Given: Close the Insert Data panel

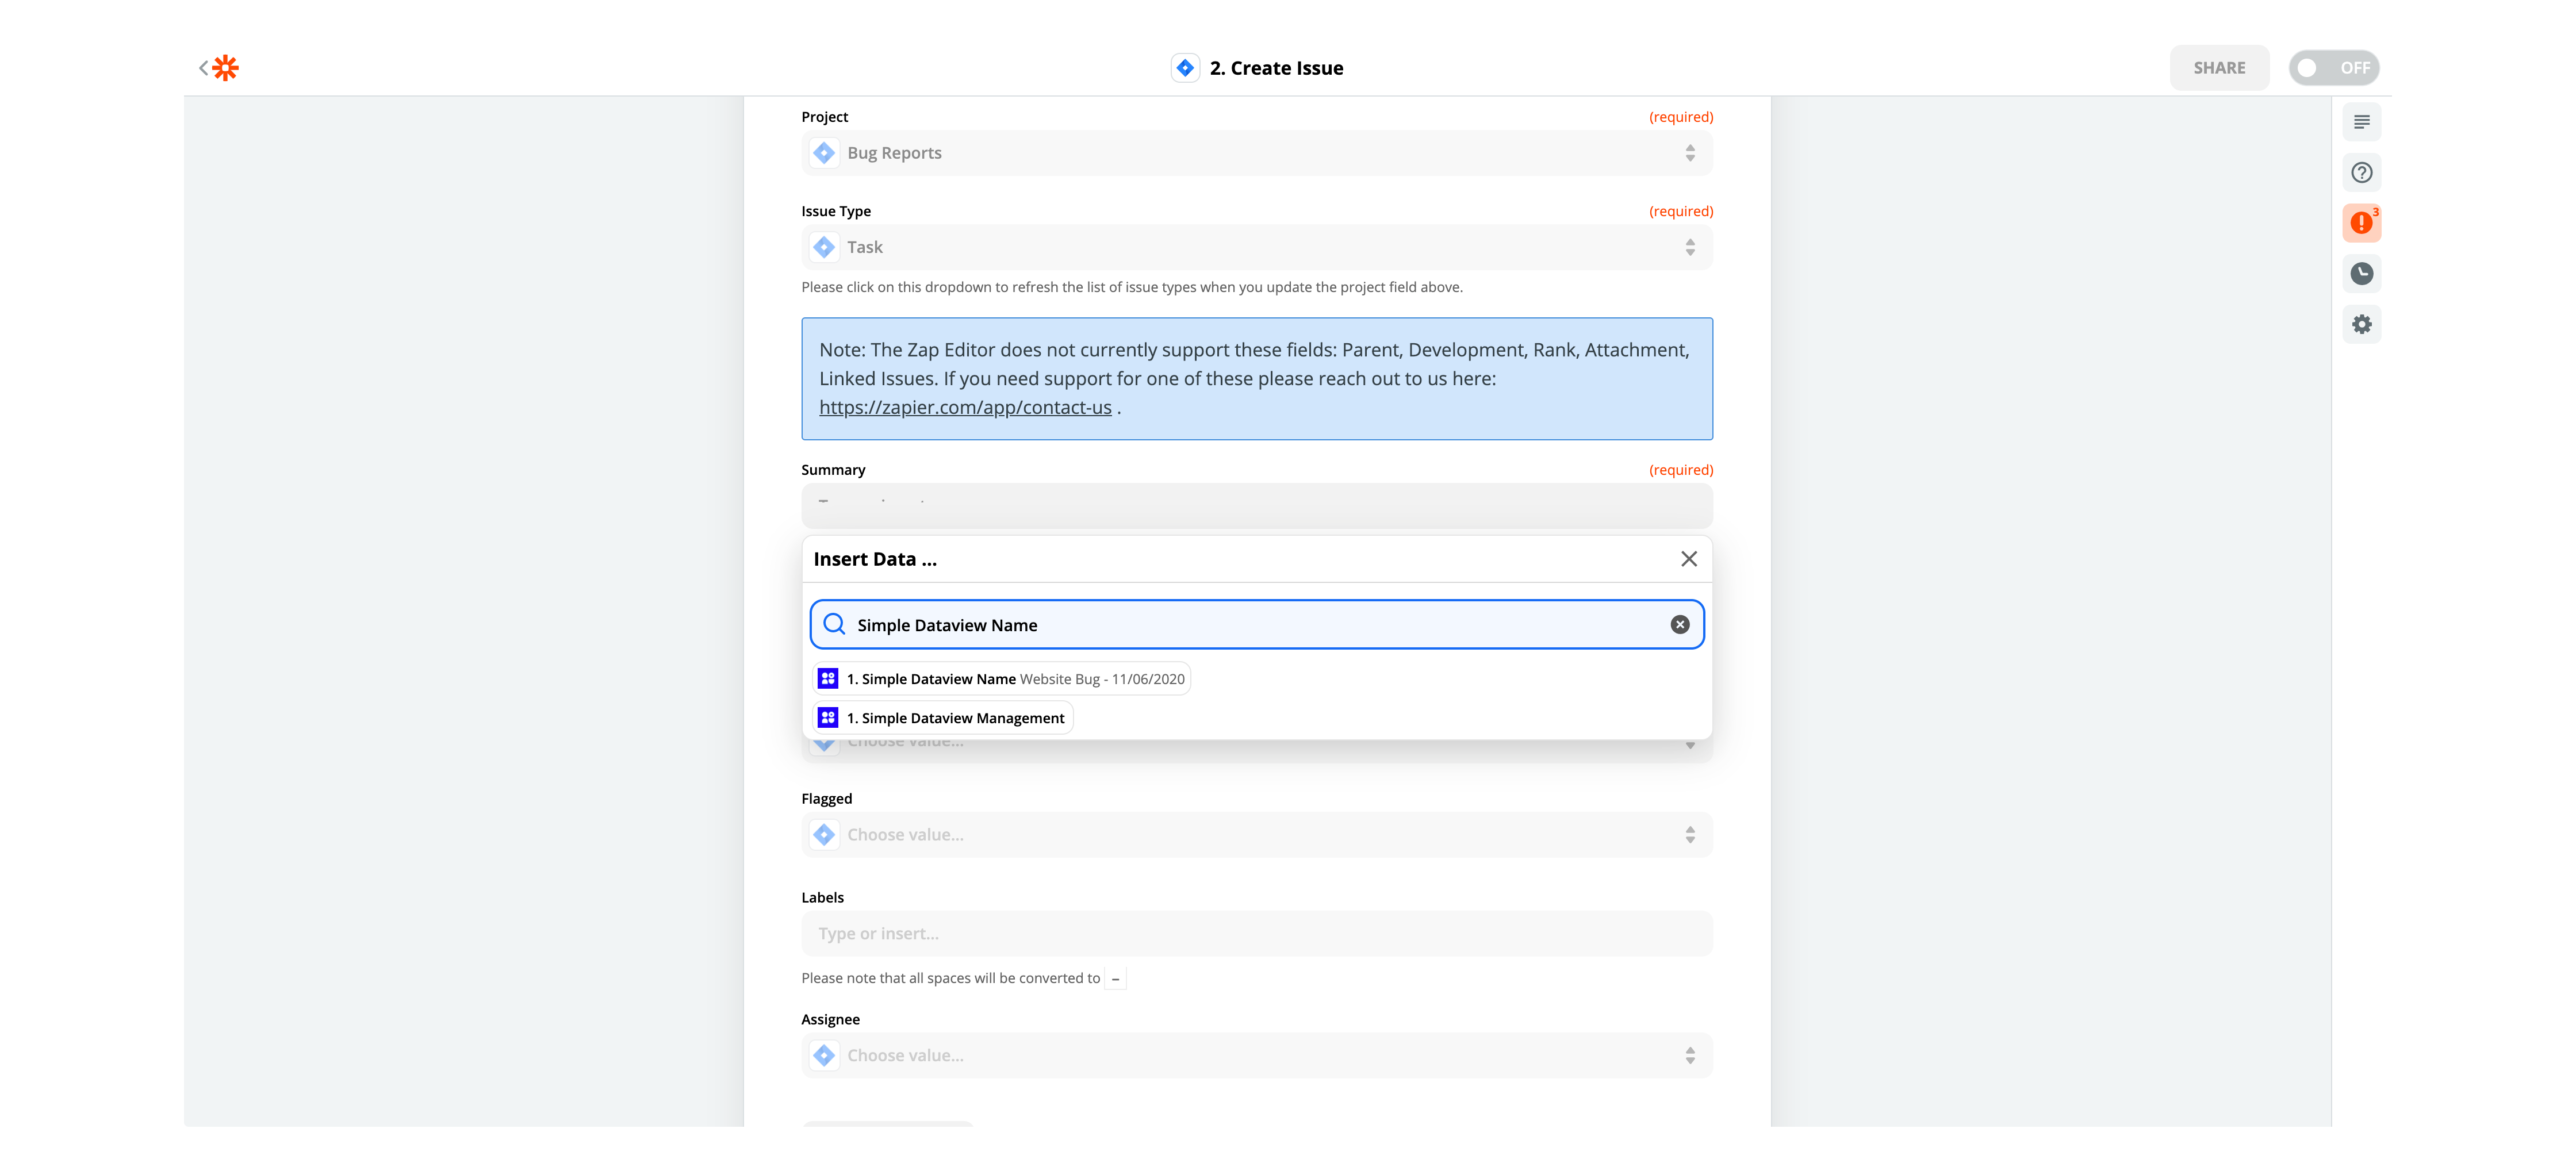Looking at the screenshot, I should (1689, 559).
